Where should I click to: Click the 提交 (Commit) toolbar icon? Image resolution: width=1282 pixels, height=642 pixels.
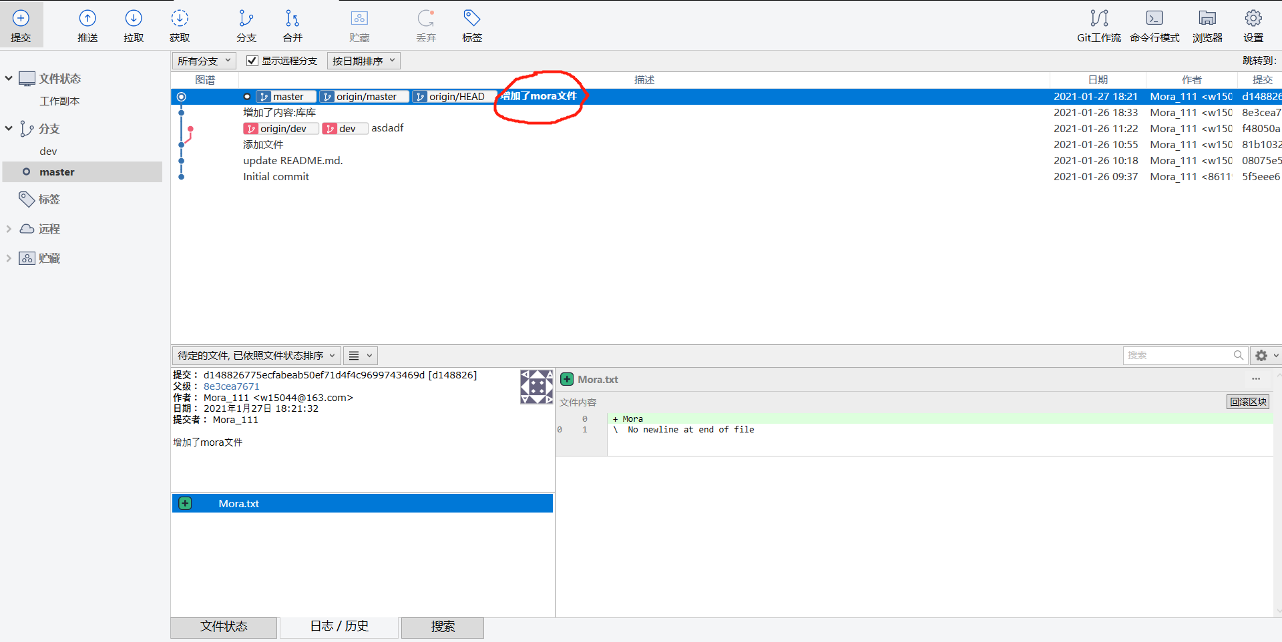(x=21, y=25)
